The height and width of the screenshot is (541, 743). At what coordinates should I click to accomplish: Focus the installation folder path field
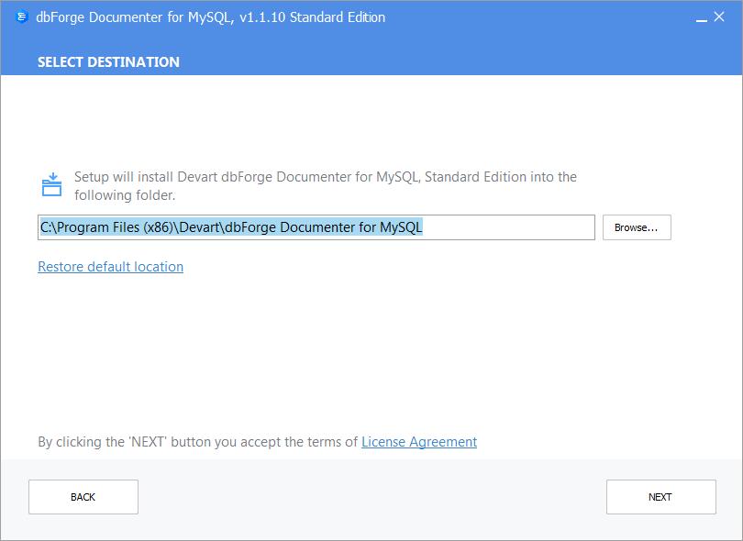(316, 227)
